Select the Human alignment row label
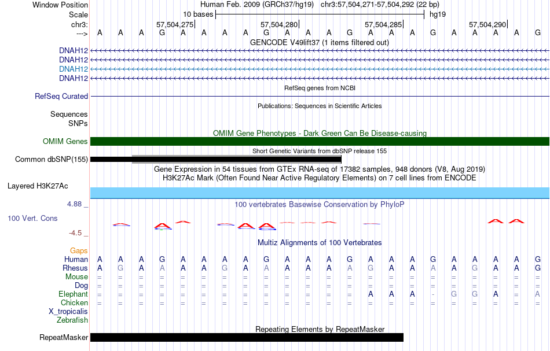Screen dimensions: 550x351 pyautogui.click(x=76, y=259)
